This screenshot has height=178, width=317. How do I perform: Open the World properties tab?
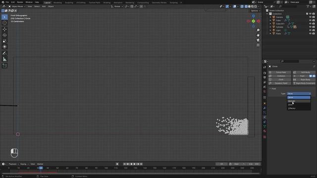[264, 91]
